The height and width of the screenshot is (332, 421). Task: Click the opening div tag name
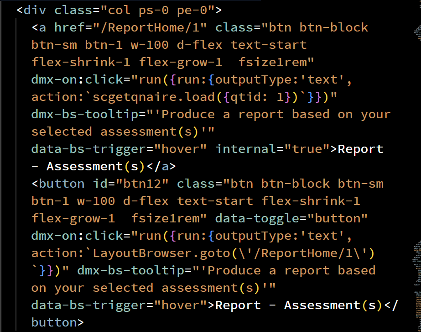(35, 10)
